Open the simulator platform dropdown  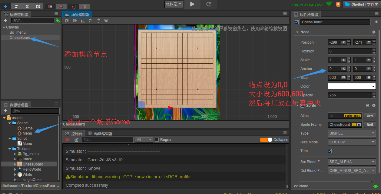(174, 4)
